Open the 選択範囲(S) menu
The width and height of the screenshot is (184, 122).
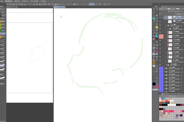(x=9, y=1)
